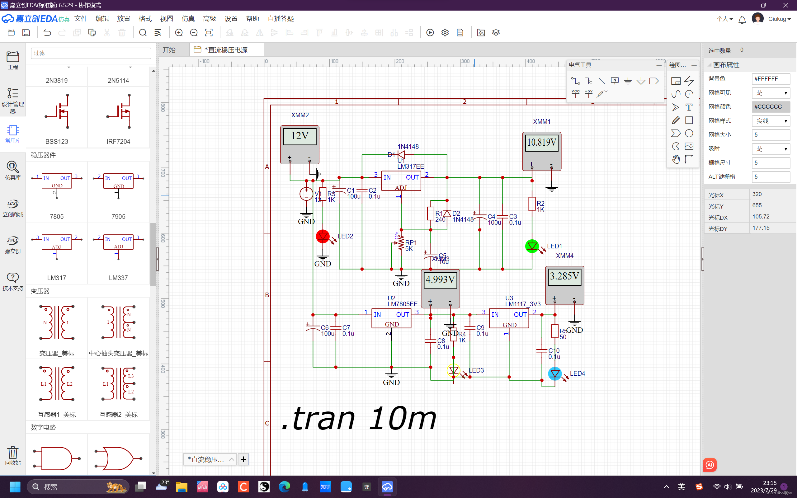The width and height of the screenshot is (797, 498).
Task: Open the 网格可见 dropdown
Action: pyautogui.click(x=771, y=93)
